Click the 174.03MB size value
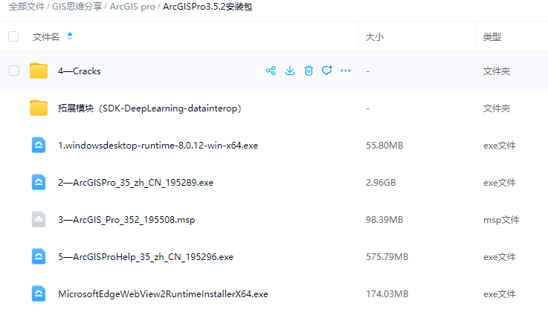Screen dimensions: 548x315 (x=387, y=294)
